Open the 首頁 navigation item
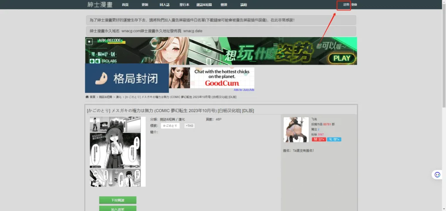The image size is (446, 211). click(x=125, y=5)
